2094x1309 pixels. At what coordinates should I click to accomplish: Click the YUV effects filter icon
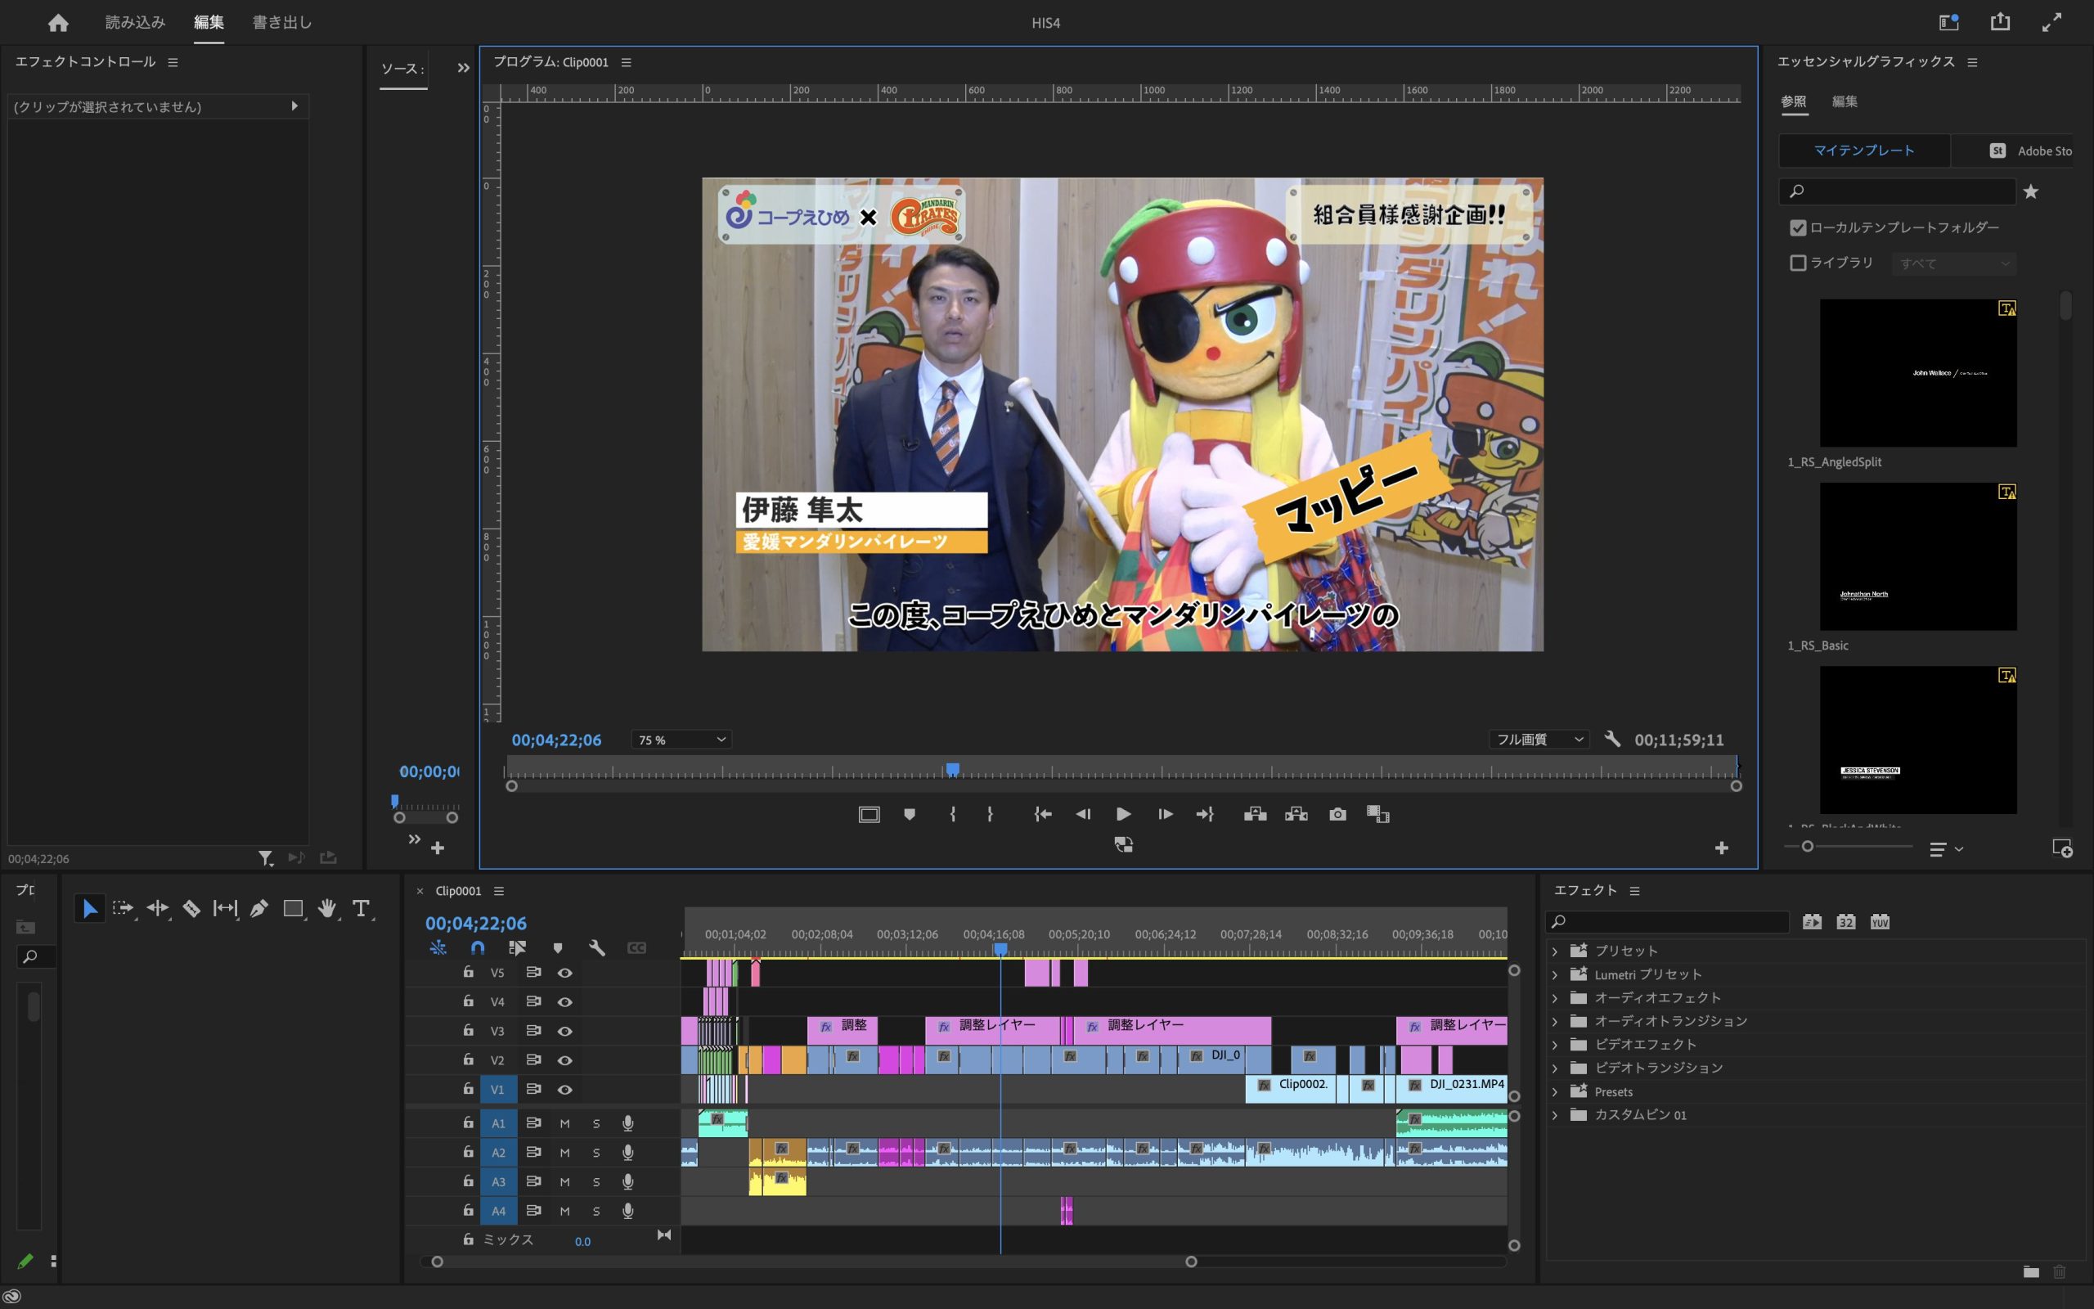click(1880, 921)
